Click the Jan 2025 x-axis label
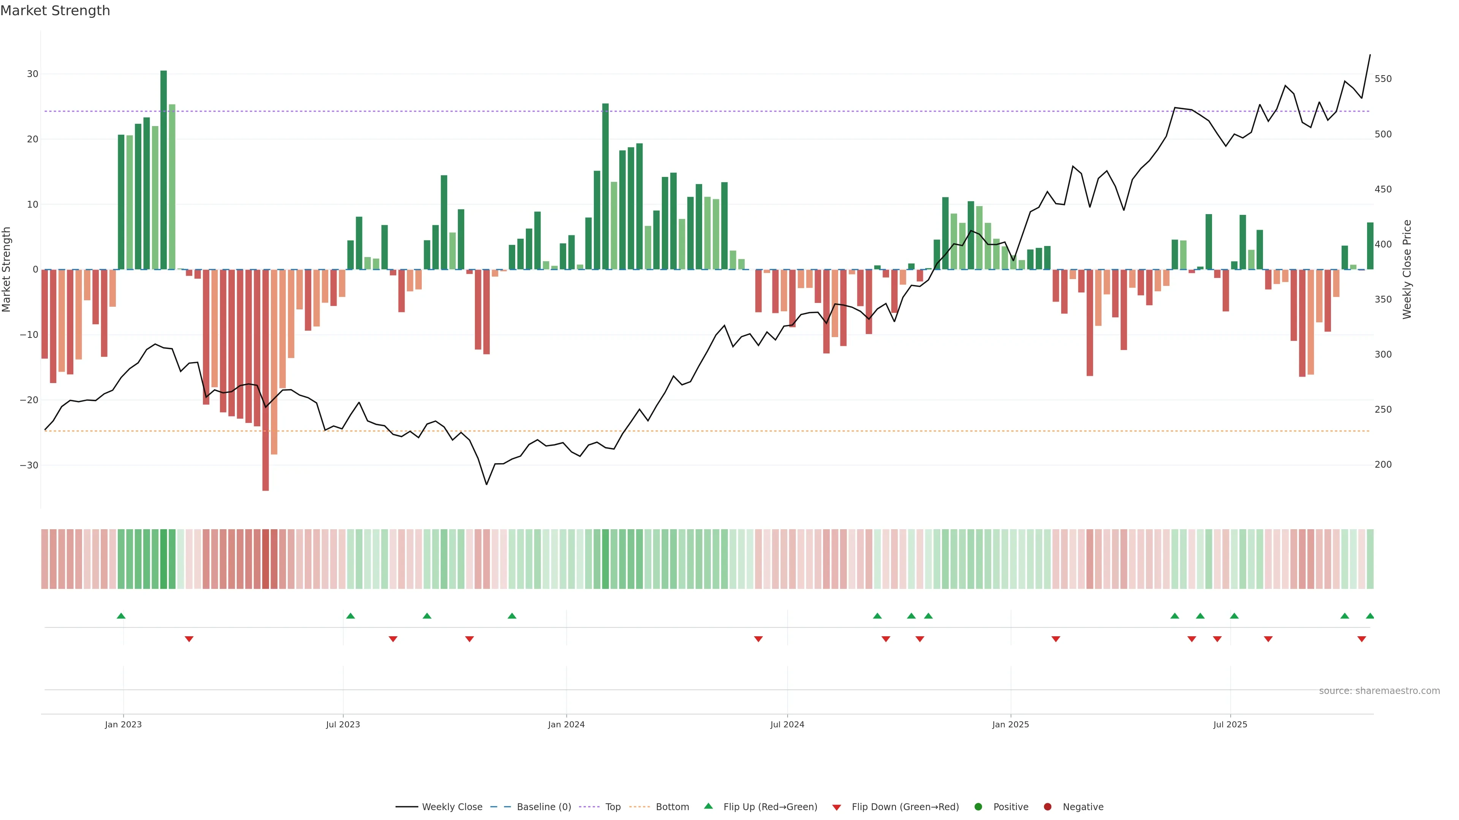Screen dimensions: 1459x820 point(1010,724)
